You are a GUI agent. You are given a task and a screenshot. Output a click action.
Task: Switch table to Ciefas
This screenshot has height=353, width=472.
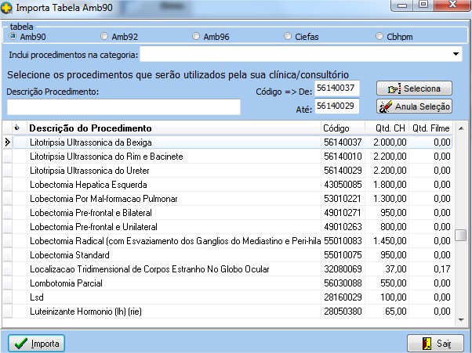click(289, 36)
